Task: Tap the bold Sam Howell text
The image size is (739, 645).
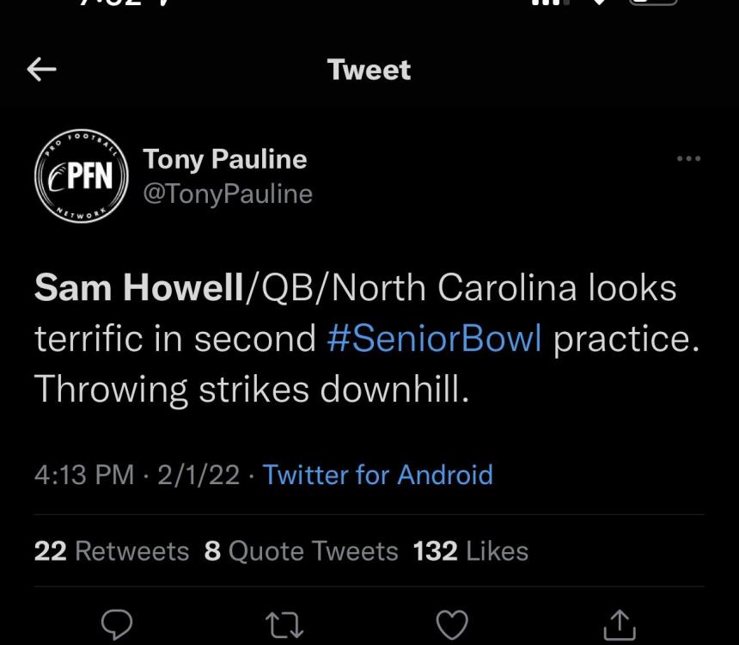Action: (x=139, y=288)
